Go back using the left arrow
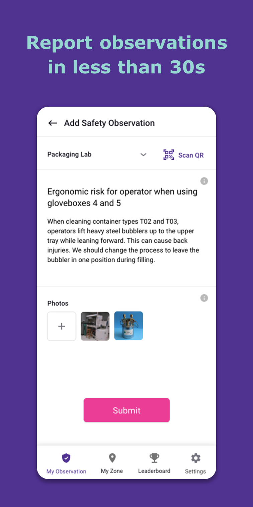The height and width of the screenshot is (507, 253). (x=53, y=123)
